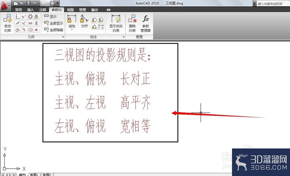
Task: Expand the Undo history dropdown arrow
Action: click(39, 3)
